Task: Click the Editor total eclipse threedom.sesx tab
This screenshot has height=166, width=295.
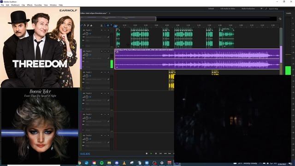Action: click(x=94, y=13)
